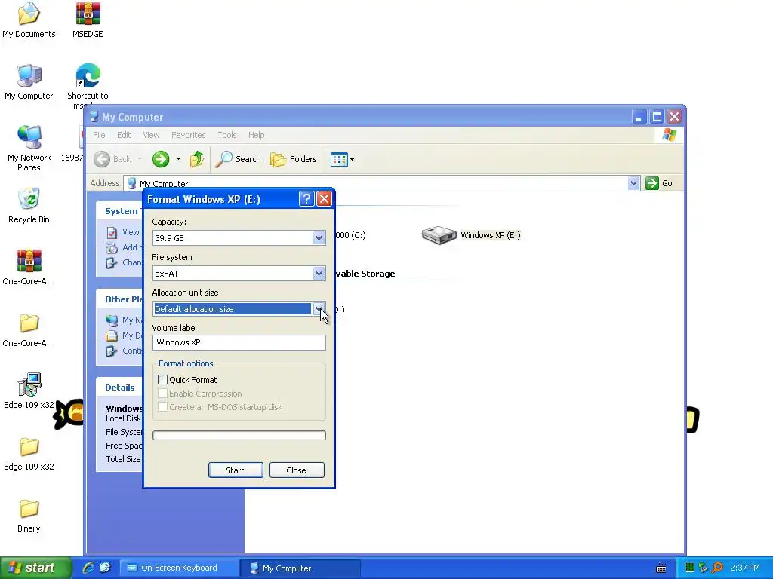Select the Recycle Bin icon
The height and width of the screenshot is (579, 773).
[x=29, y=206]
